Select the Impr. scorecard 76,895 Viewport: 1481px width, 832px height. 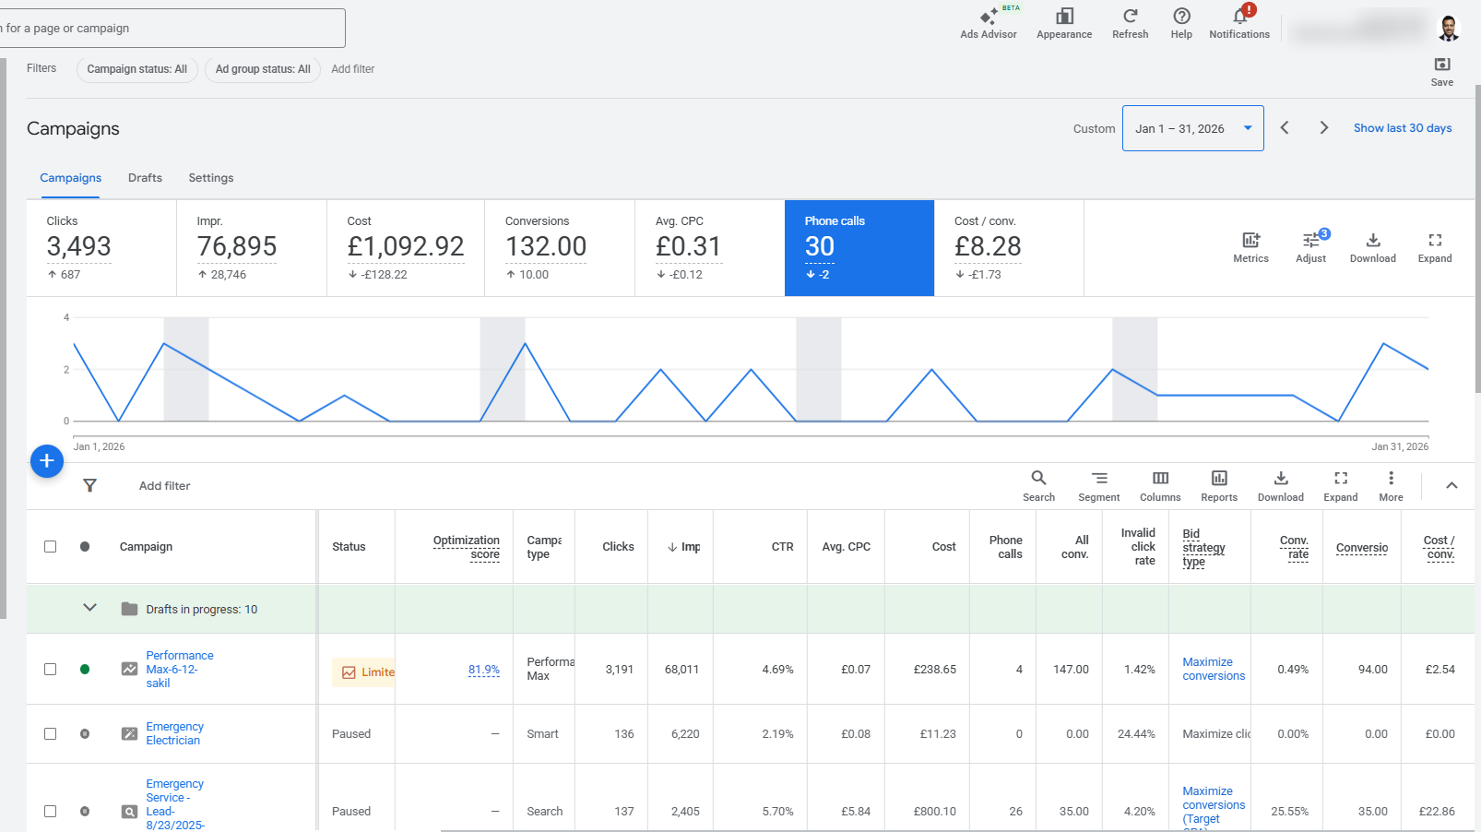point(252,248)
